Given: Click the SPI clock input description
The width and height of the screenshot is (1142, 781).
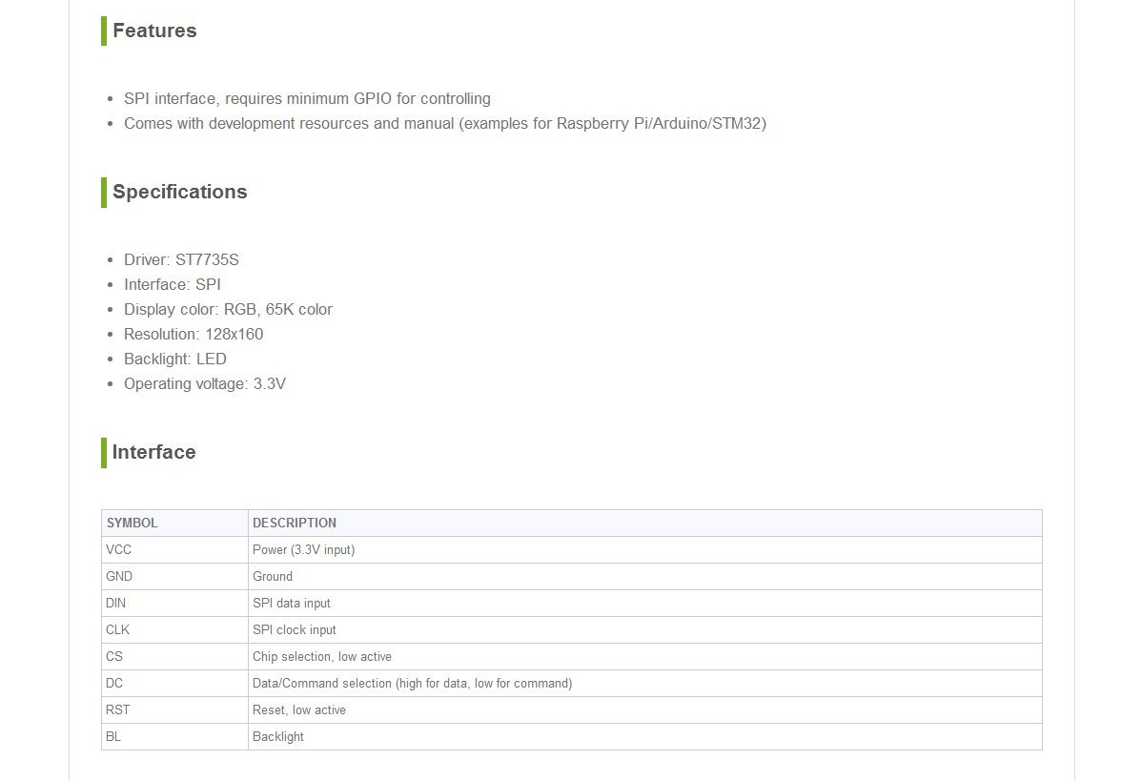Looking at the screenshot, I should pos(295,629).
